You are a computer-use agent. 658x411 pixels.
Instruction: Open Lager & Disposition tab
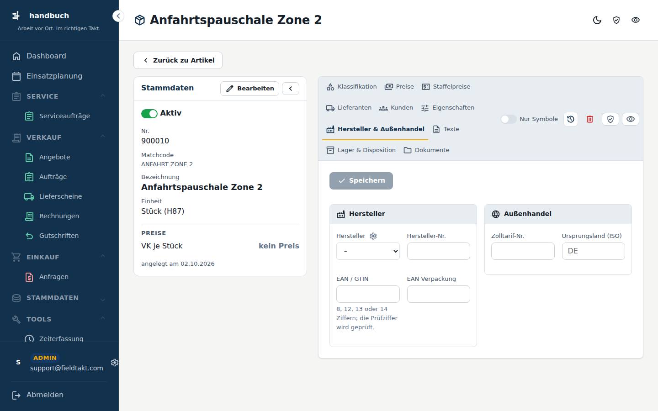coord(361,150)
